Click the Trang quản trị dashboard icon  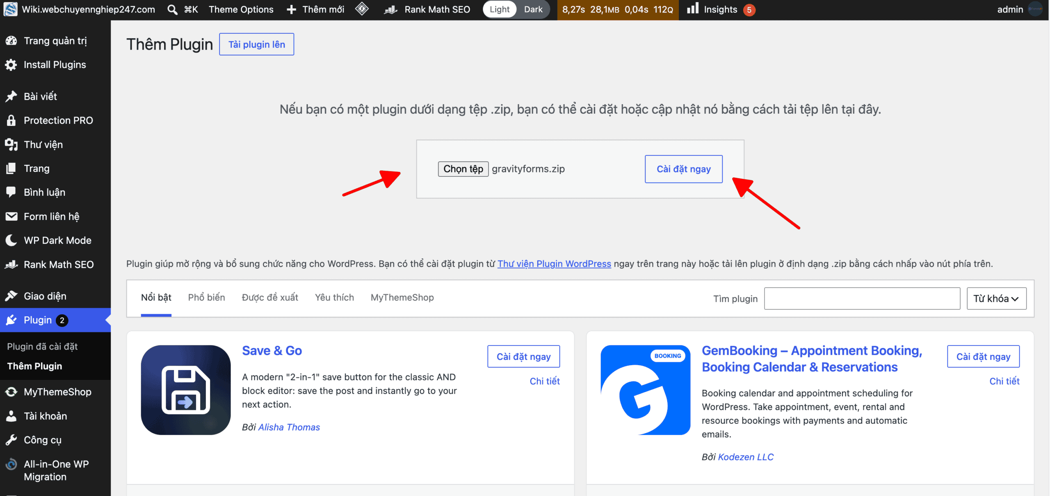[x=11, y=41]
